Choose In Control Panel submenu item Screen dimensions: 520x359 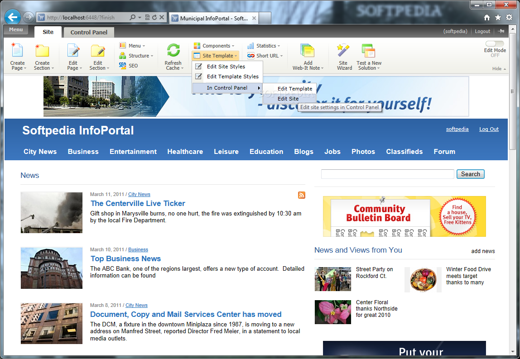click(227, 88)
